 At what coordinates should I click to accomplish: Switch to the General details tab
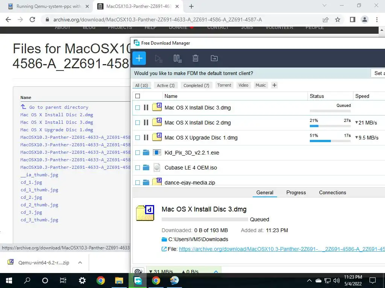[x=265, y=192]
